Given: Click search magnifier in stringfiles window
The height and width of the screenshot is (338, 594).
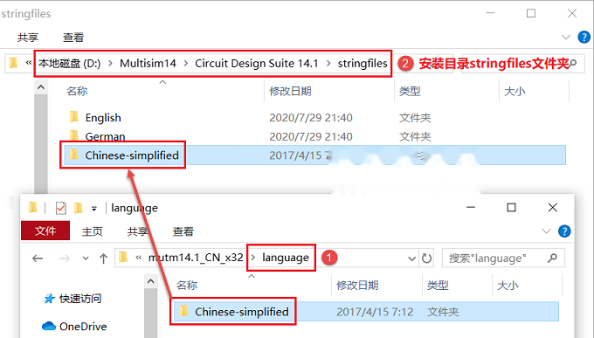Looking at the screenshot, I should pos(572,63).
